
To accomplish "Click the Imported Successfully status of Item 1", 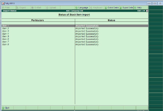I will tap(87, 26).
